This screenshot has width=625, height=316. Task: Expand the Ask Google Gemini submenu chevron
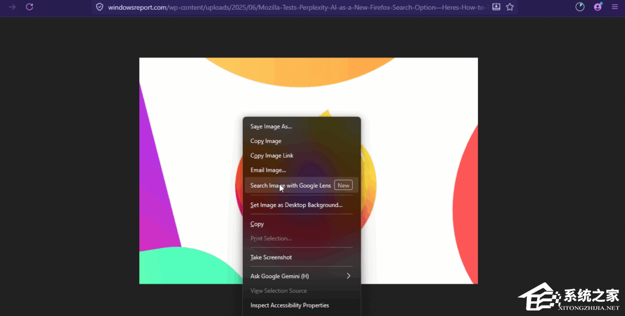(349, 276)
